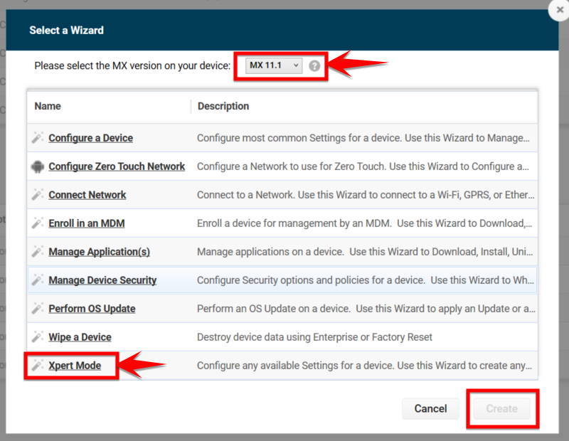
Task: Click the wrench icon beside Perform OS Update
Action: [38, 308]
